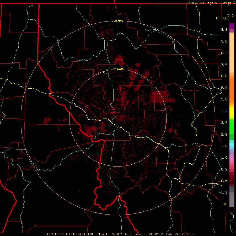Click the TH threshold label
Viewport: 236px width, 236px height.
pos(225,204)
